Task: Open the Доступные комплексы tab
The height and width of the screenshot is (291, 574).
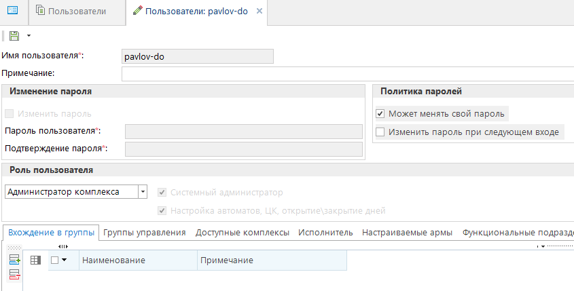Action: 243,233
